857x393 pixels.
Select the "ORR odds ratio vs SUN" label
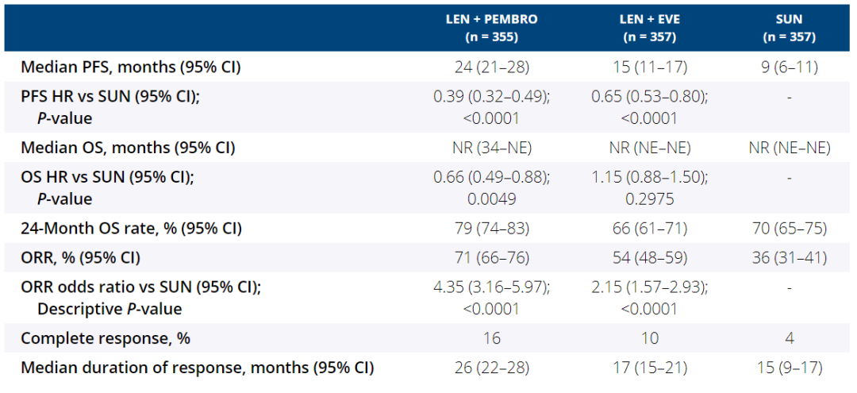click(134, 287)
